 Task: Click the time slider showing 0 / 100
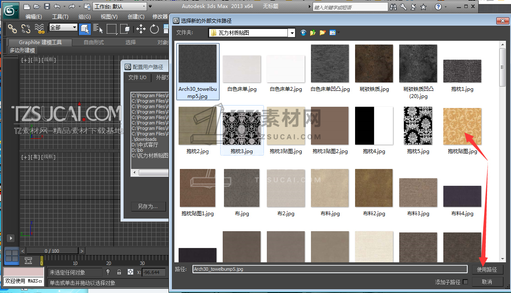52,251
